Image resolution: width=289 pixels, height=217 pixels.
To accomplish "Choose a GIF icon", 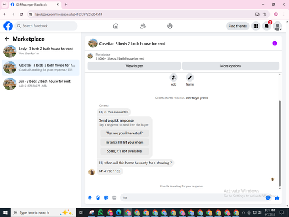I will click(x=114, y=197).
